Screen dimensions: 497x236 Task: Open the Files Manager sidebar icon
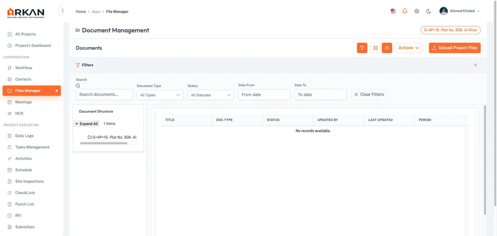[10, 91]
